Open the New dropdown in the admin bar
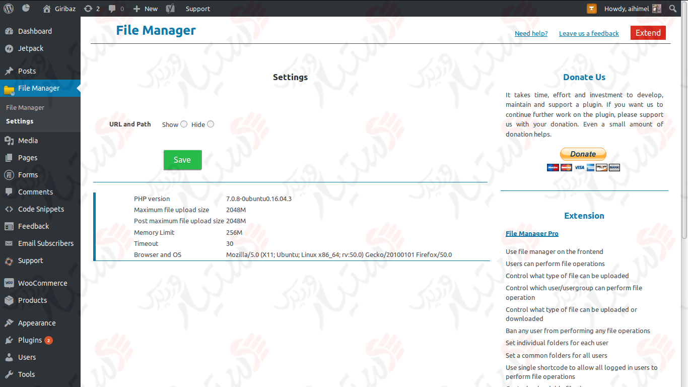Screen dimensions: 688x387 click(x=145, y=9)
